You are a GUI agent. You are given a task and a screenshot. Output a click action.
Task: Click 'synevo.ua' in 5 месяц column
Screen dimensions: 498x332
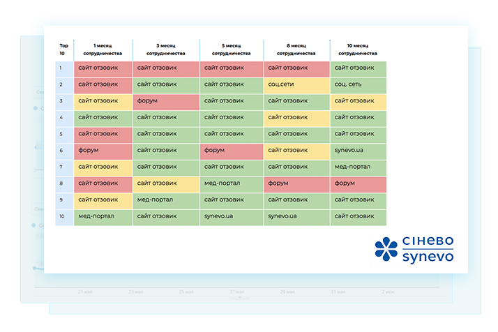[x=232, y=216]
